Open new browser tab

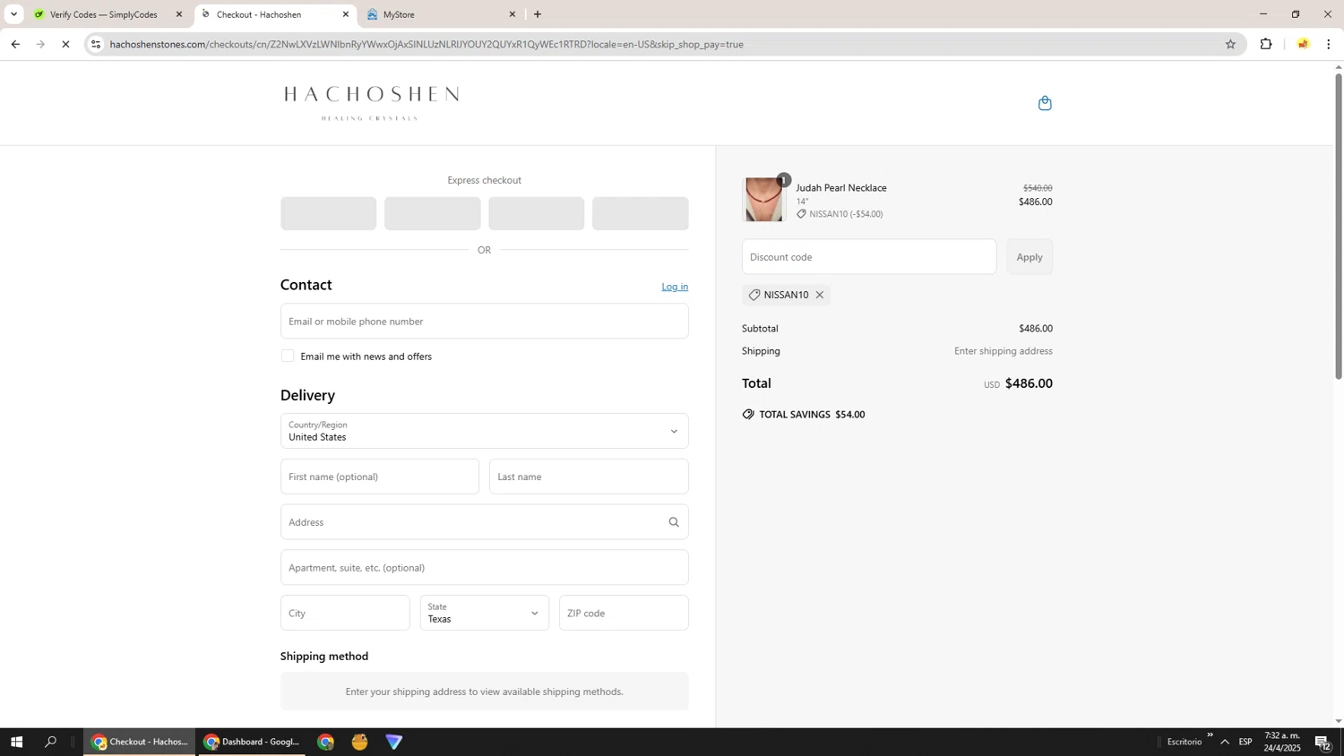point(538,14)
